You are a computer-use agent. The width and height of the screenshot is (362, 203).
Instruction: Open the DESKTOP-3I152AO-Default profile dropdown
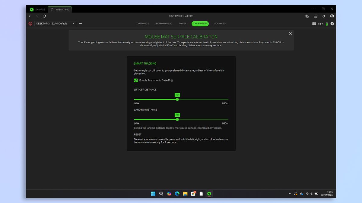[x=55, y=23]
